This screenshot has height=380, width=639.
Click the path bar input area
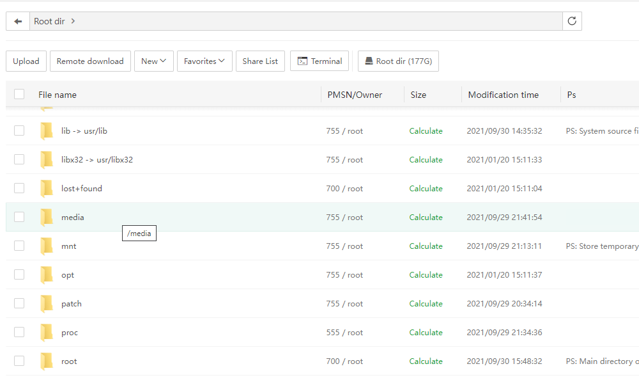point(296,21)
